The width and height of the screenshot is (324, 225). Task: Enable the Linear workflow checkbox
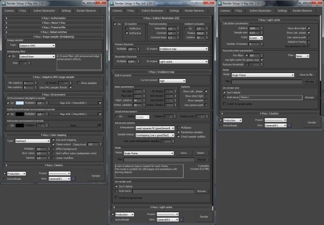53,158
